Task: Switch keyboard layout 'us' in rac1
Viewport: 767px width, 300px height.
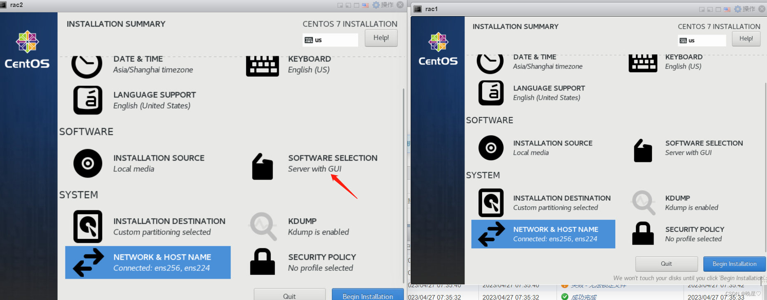Action: point(702,40)
